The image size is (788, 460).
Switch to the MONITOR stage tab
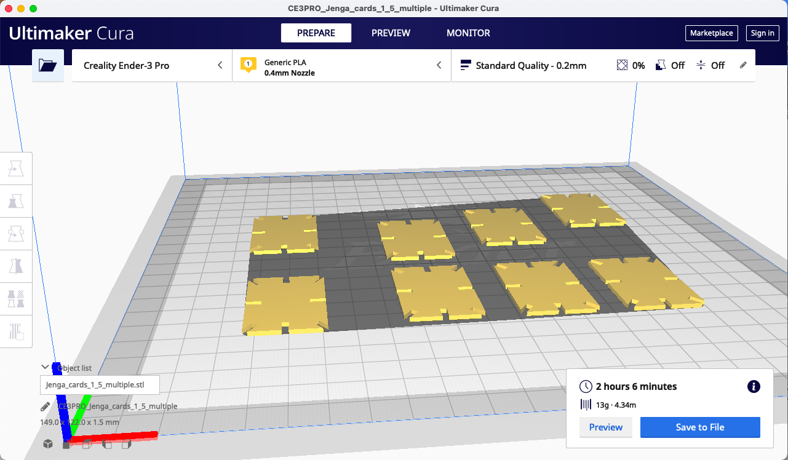click(x=468, y=33)
